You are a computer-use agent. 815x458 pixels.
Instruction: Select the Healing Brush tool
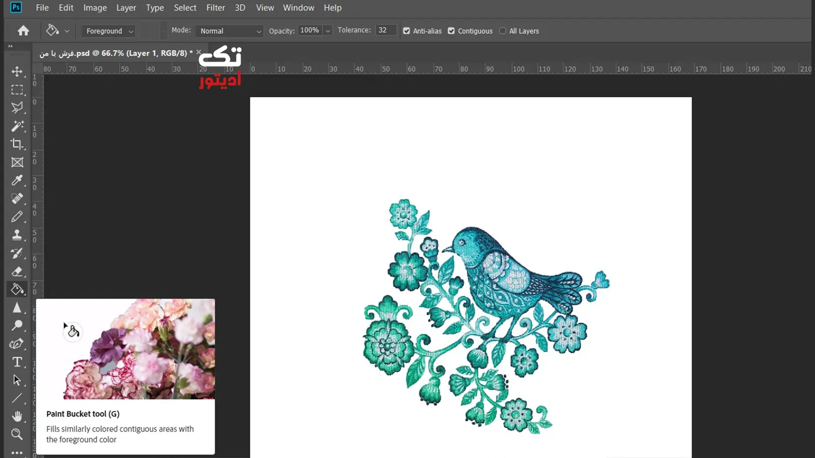(x=17, y=198)
